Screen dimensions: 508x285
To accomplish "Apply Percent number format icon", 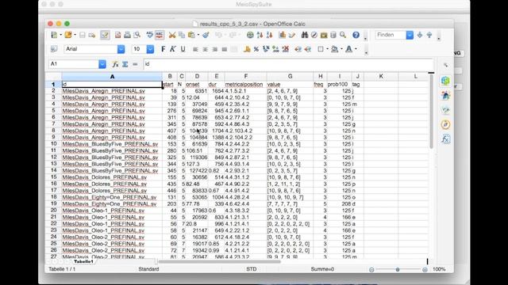I will tap(256, 49).
